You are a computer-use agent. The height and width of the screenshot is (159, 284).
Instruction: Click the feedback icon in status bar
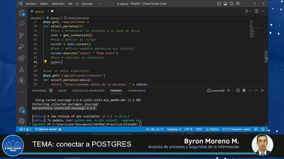[x=256, y=129]
